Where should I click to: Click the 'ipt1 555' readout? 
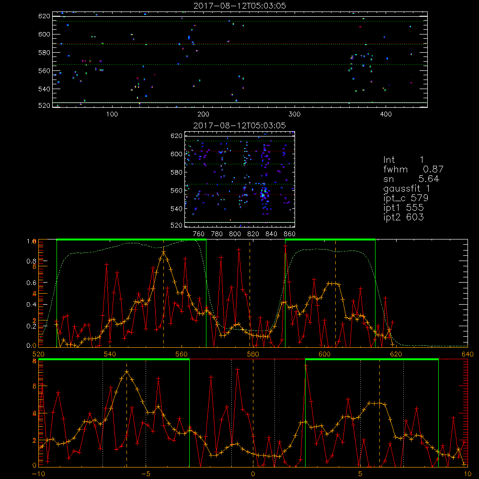[x=403, y=208]
